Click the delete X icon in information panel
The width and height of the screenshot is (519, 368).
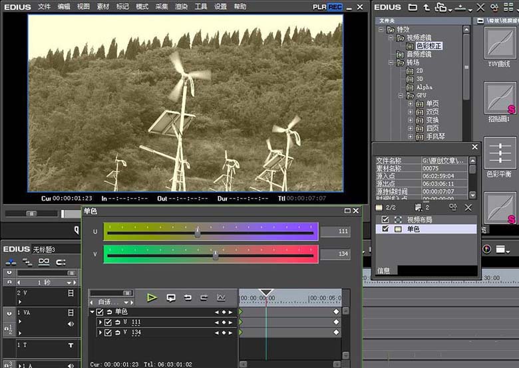tap(468, 207)
